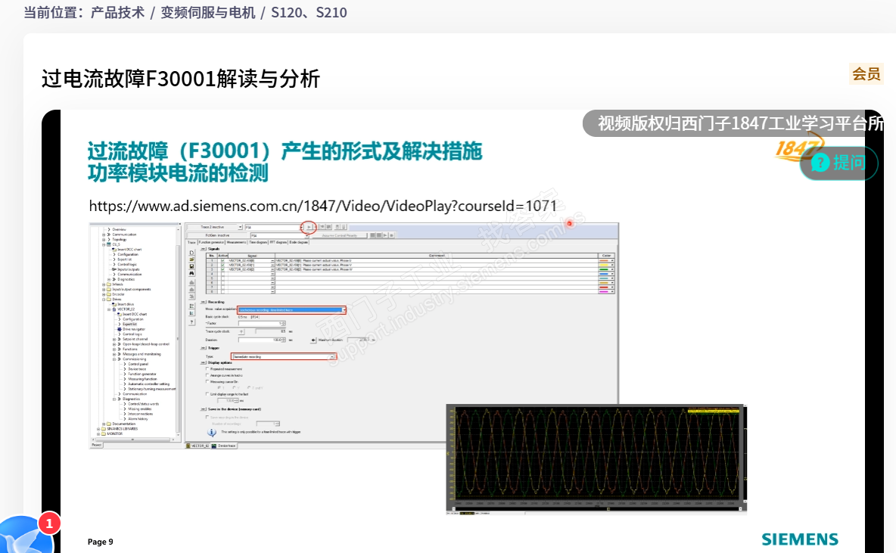This screenshot has width=896, height=553.
Task: Click the siemens.com.cn VideoPlay URL text
Action: [x=323, y=206]
